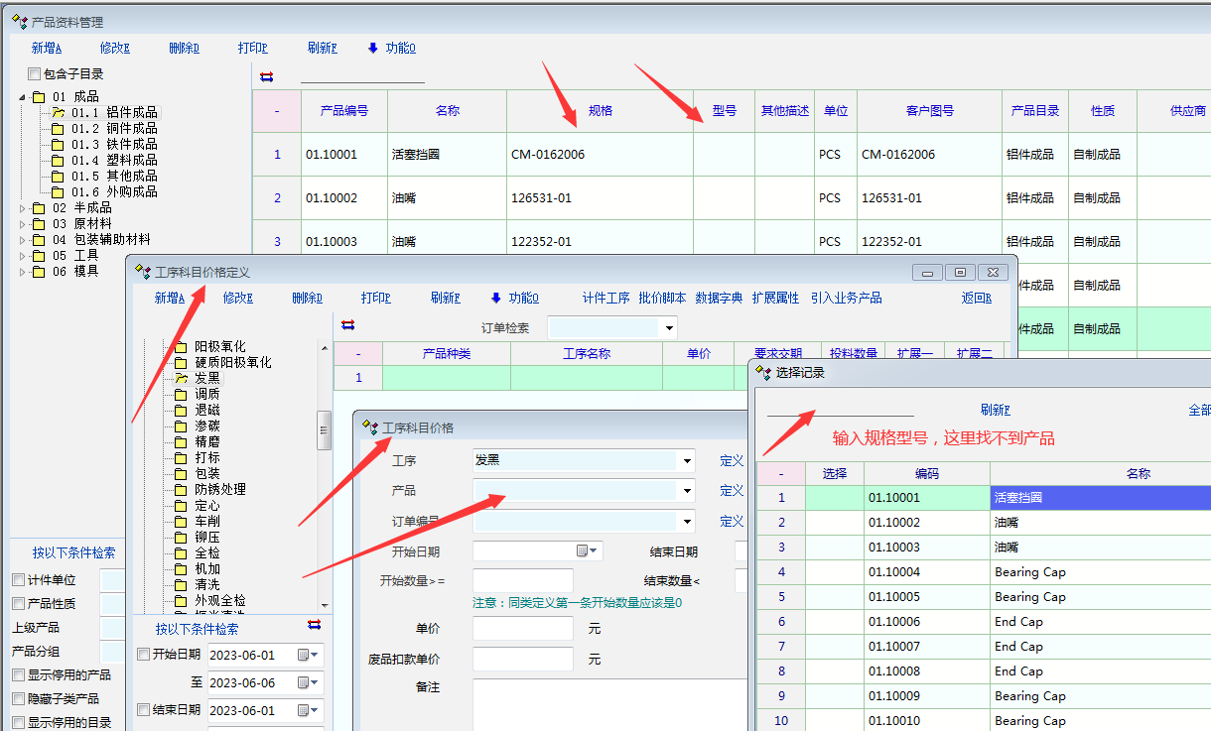Expand the 02 半成品 tree node
Viewport: 1211px width, 731px height.
pos(24,207)
